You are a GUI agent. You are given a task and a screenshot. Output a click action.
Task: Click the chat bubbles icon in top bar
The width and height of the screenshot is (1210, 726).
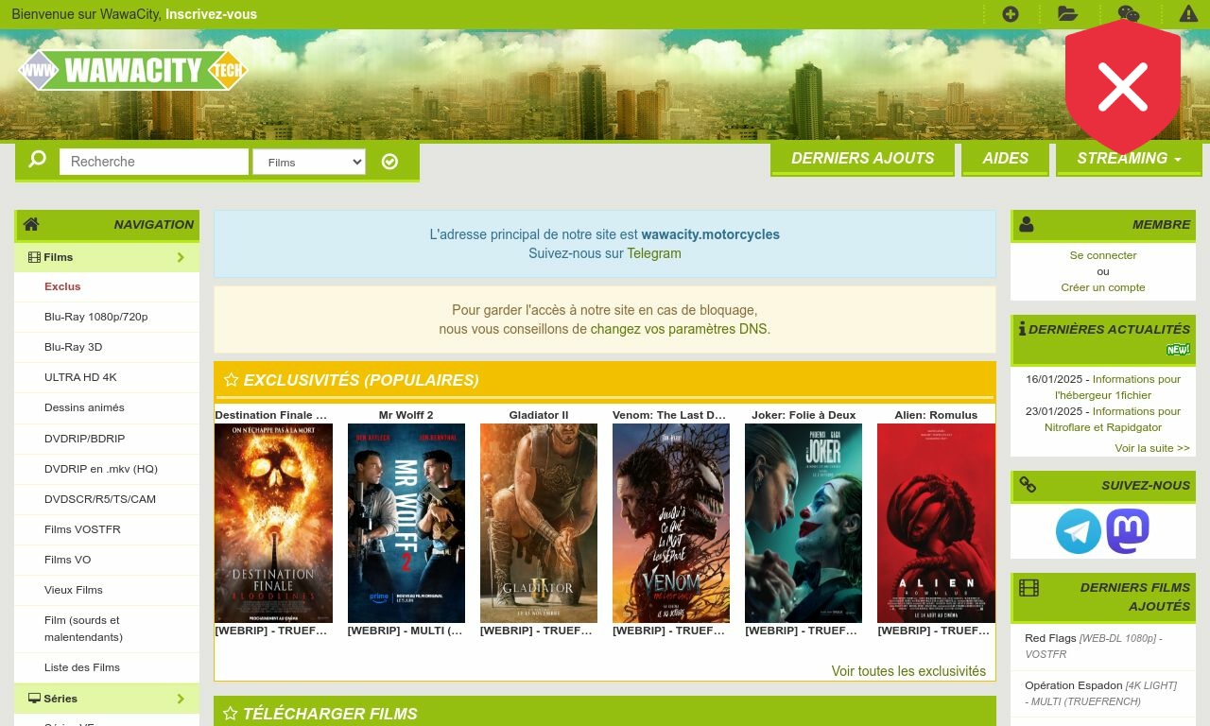coord(1129,14)
